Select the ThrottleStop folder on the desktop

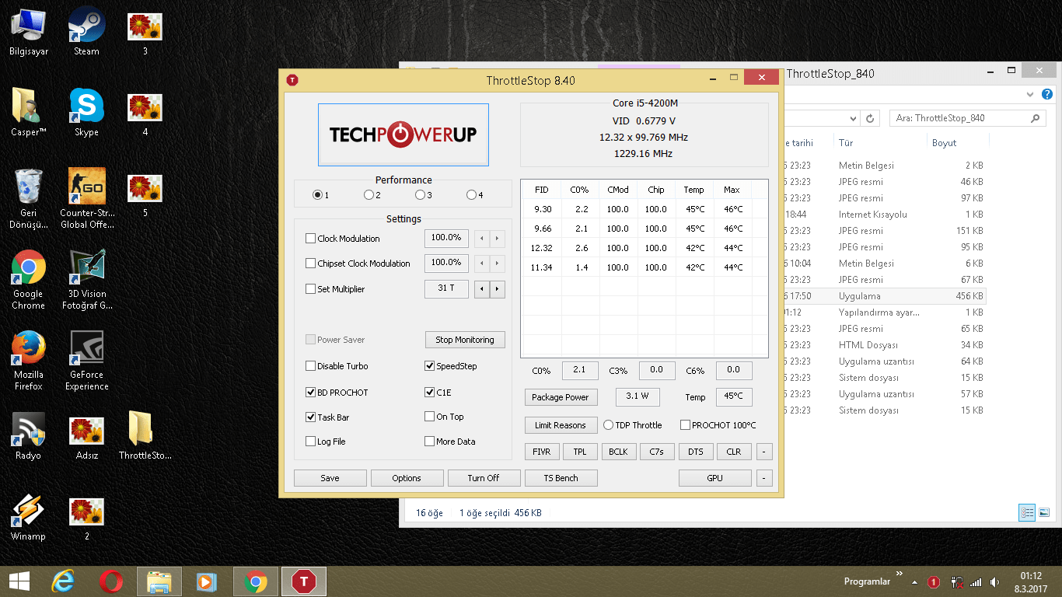[145, 435]
